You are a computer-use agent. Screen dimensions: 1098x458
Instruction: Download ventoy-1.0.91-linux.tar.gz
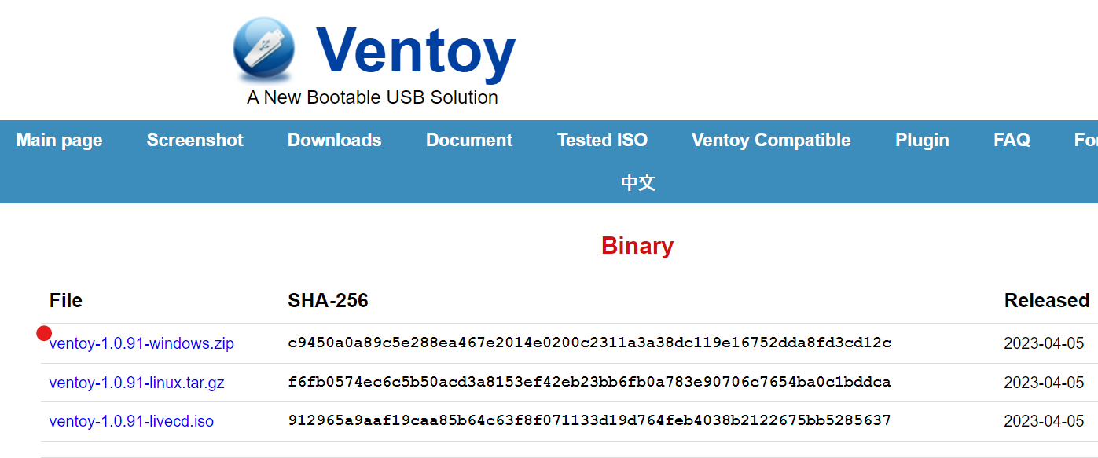coord(138,383)
